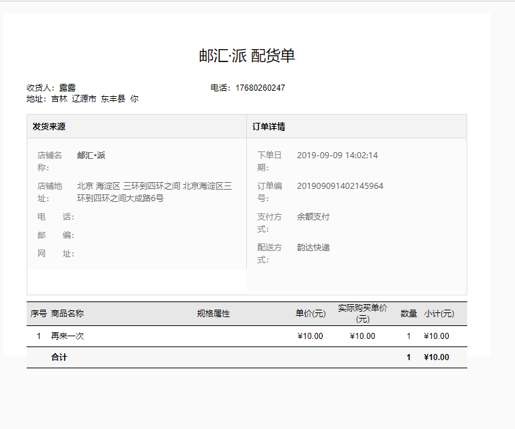Screen dimensions: 515x429
Task: Select the recipient name 露露
Action: [68, 88]
